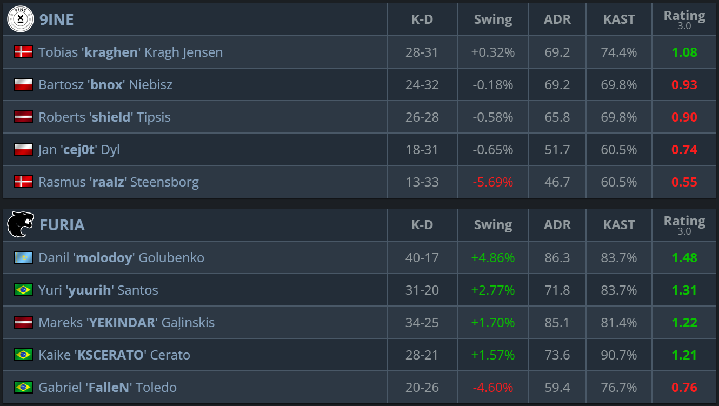
Task: Click FURIA's Rating 3.0 column header
Action: click(x=684, y=224)
